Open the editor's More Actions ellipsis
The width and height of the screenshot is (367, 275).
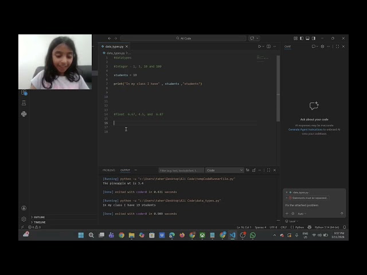point(275,46)
